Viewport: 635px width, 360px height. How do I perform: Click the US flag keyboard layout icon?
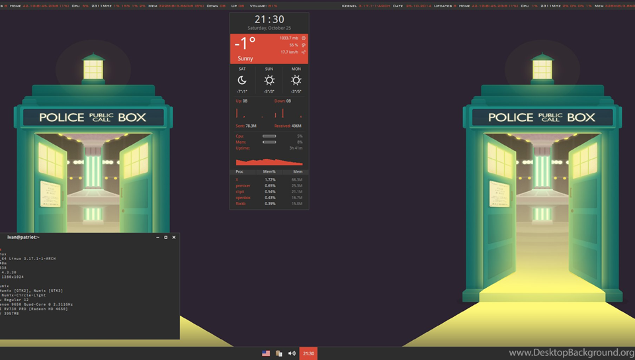tap(266, 353)
